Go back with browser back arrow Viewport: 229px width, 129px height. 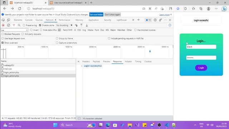pos(5,9)
